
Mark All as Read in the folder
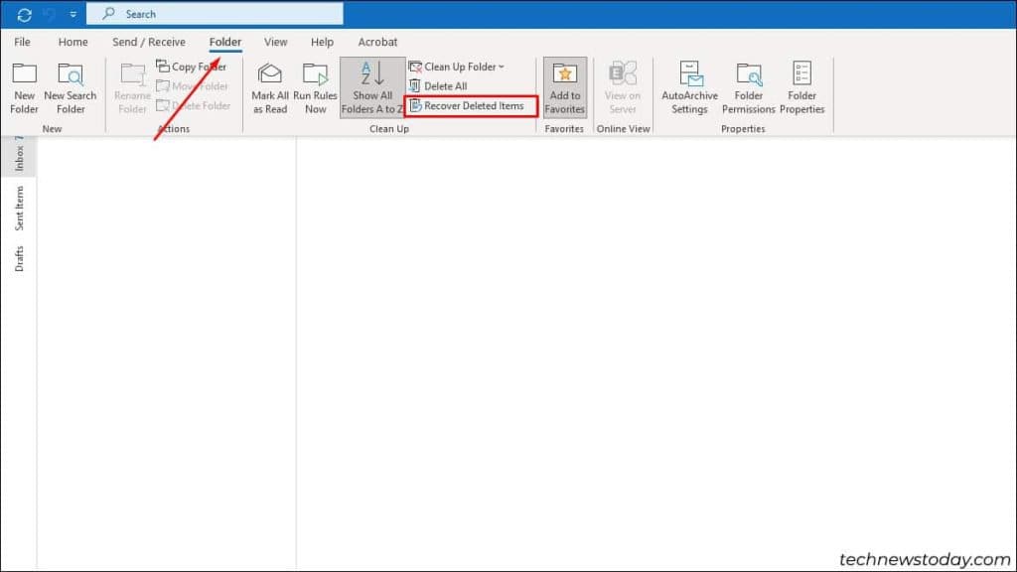(269, 87)
